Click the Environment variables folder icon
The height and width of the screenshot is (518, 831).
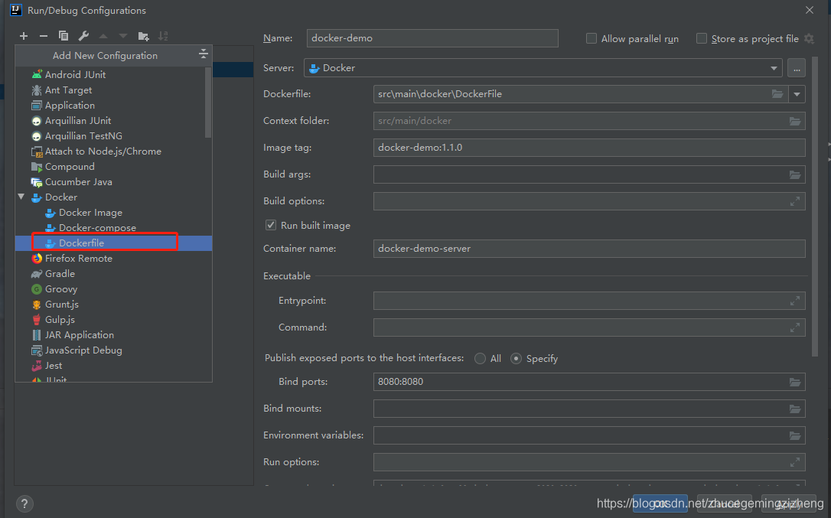(x=795, y=435)
